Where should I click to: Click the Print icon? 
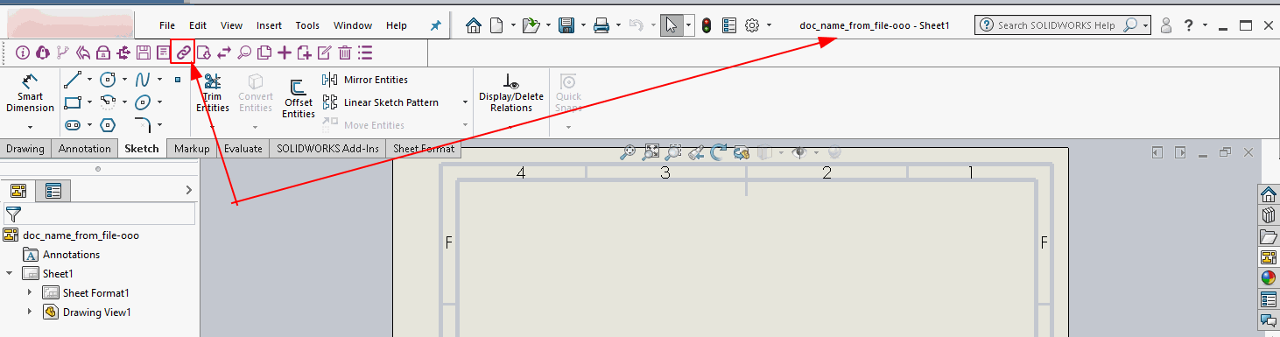pos(601,25)
